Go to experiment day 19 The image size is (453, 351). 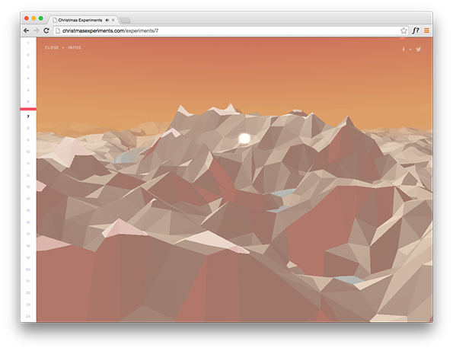pyautogui.click(x=28, y=257)
